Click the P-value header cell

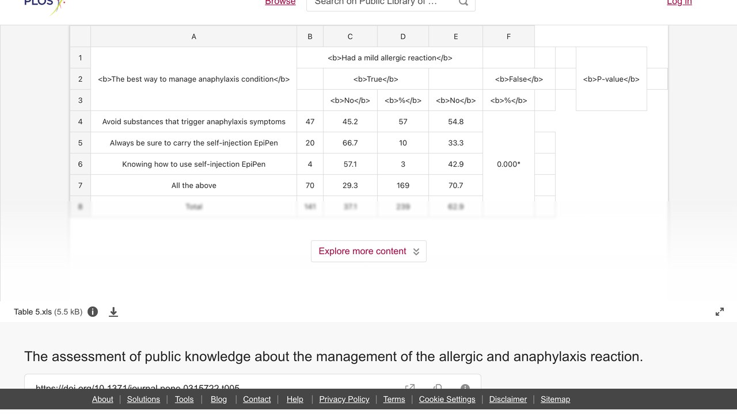[611, 79]
